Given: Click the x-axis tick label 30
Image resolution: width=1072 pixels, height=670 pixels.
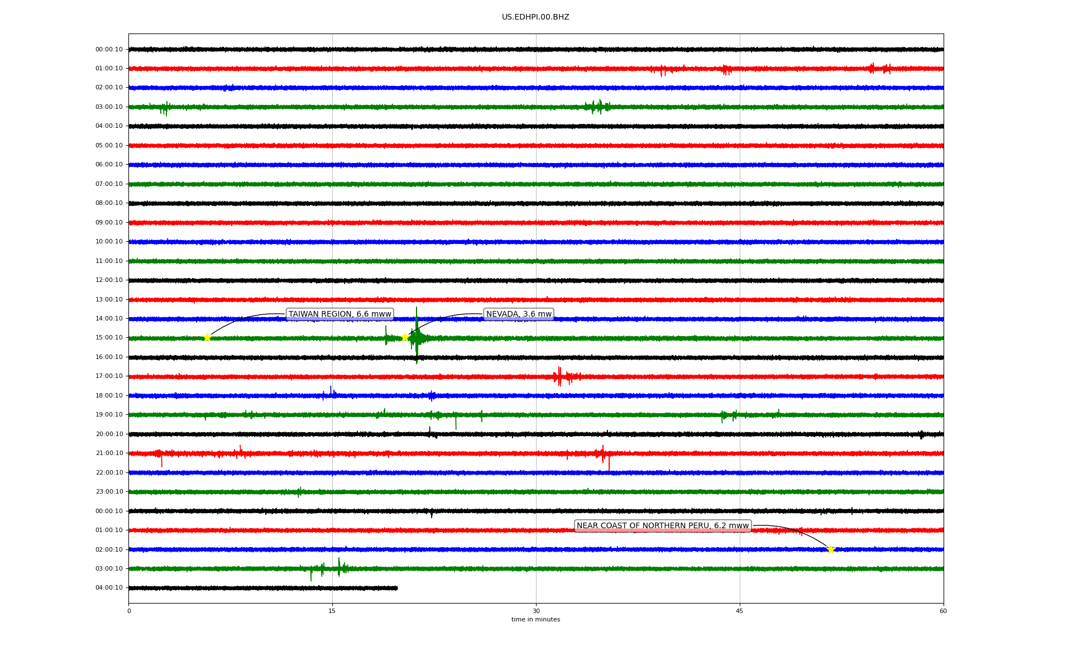Looking at the screenshot, I should pos(536,611).
